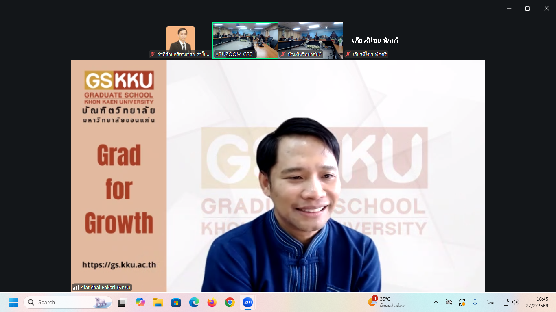Open the volume control in system tray
Image resolution: width=556 pixels, height=312 pixels.
[x=515, y=302]
